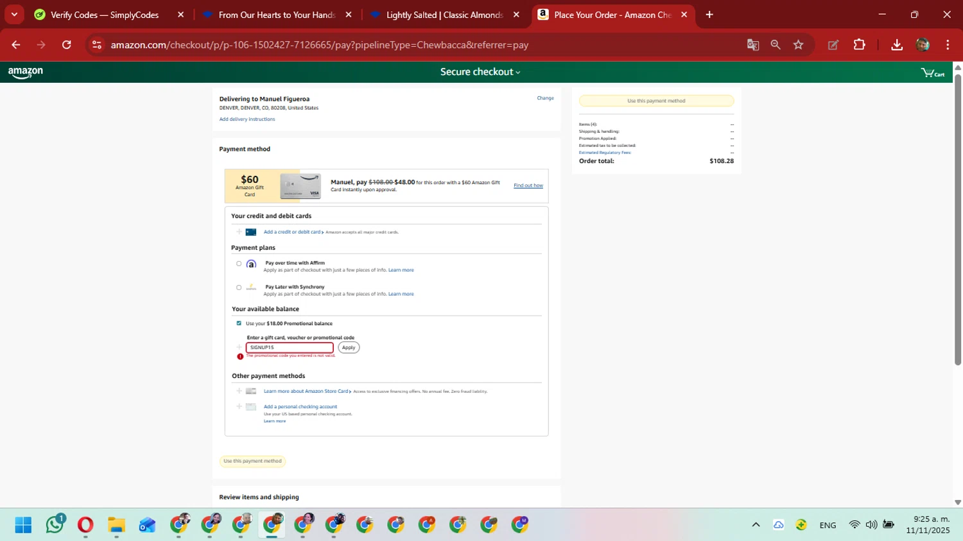Screen dimensions: 963x541
Task: Click the red error alert icon
Action: click(x=240, y=357)
